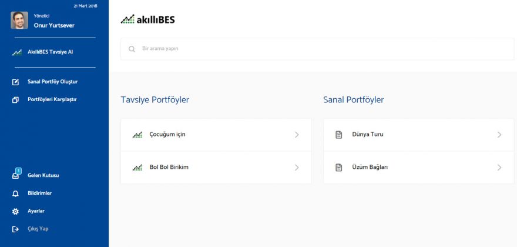Focus the 'Bir arama yapın' search field
This screenshot has height=247, width=517.
click(317, 49)
